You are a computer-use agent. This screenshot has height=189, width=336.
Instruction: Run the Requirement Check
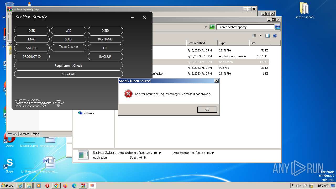tap(69, 65)
